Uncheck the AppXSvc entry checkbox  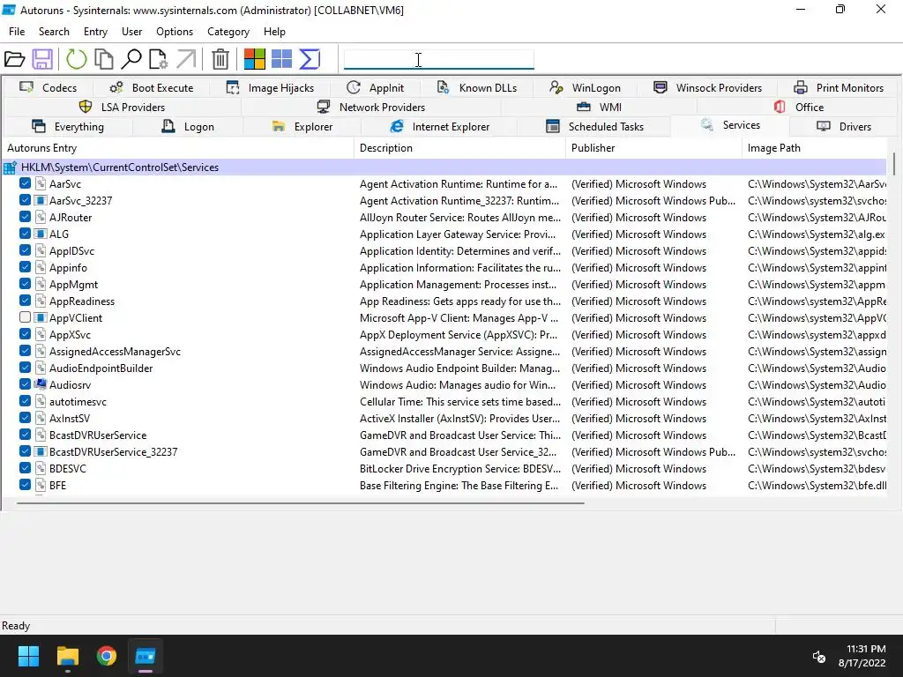(25, 334)
